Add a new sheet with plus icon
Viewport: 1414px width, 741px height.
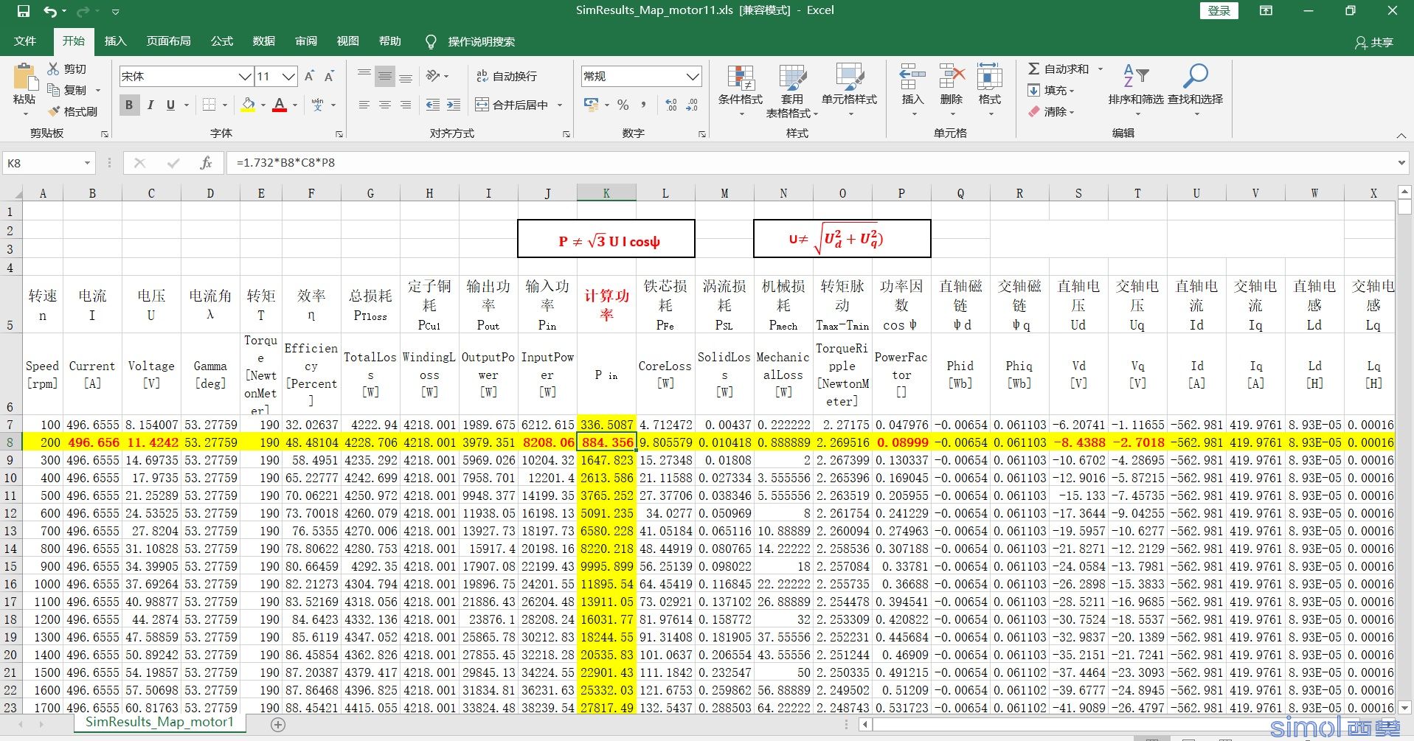278,725
